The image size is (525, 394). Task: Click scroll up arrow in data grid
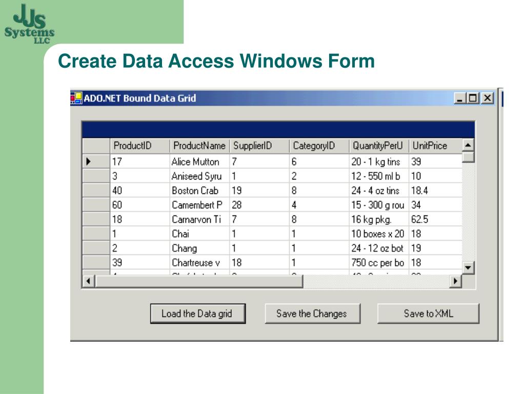(x=468, y=145)
